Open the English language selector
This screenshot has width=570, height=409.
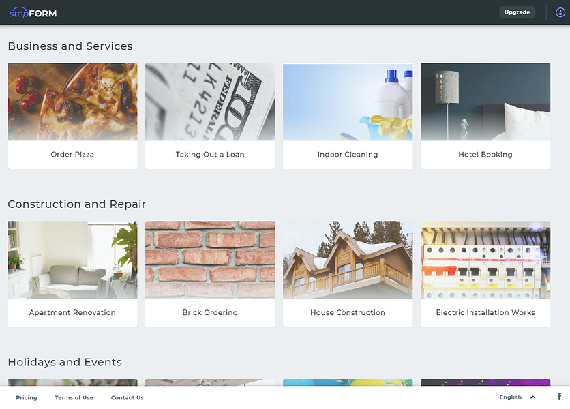(x=517, y=397)
